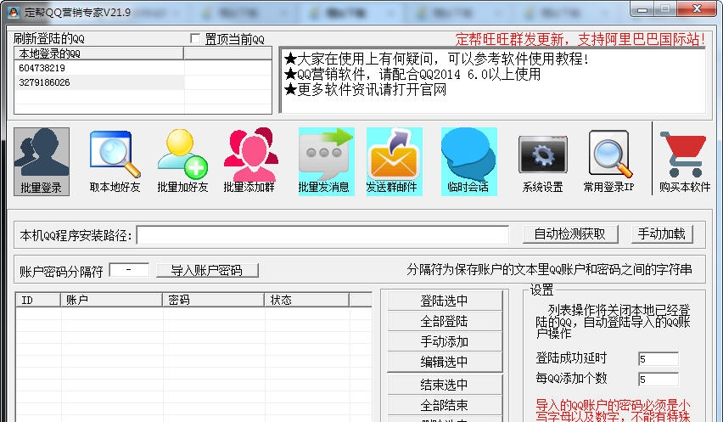Viewport: 723px width, 422px height.
Task: Click the 账户 column header
Action: 111,300
